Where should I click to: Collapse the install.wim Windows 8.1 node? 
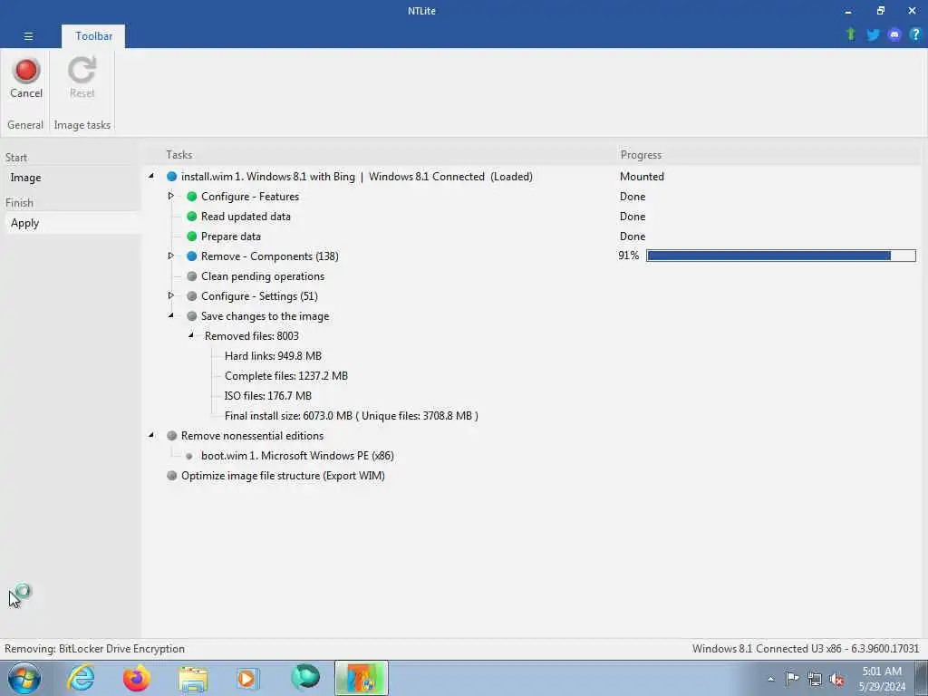pos(151,176)
